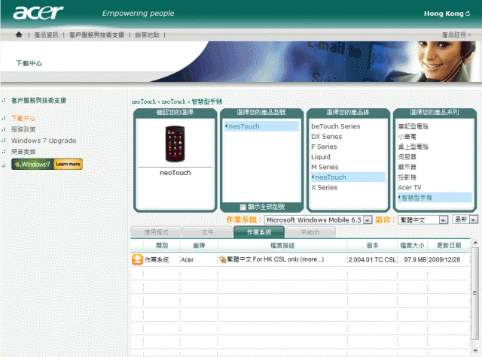Select M Series product line
The width and height of the screenshot is (482, 357).
pyautogui.click(x=325, y=167)
